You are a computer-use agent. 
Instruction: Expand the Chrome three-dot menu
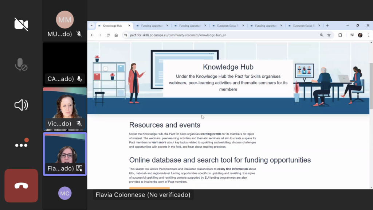pyautogui.click(x=368, y=35)
